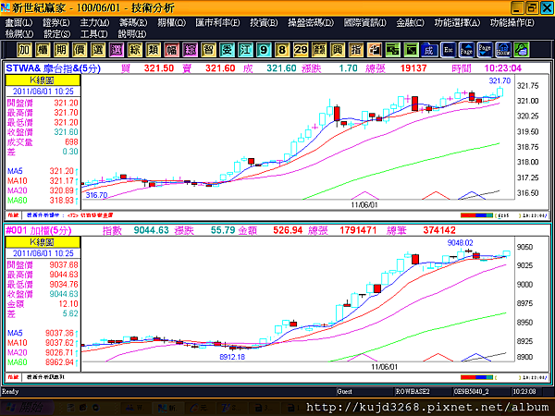Click the 智 toolbar icon

[208, 50]
